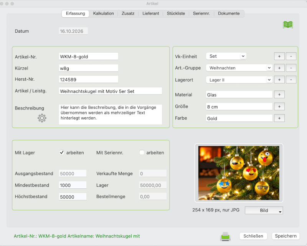Click the Größe field containing 8 cm

(x=239, y=107)
